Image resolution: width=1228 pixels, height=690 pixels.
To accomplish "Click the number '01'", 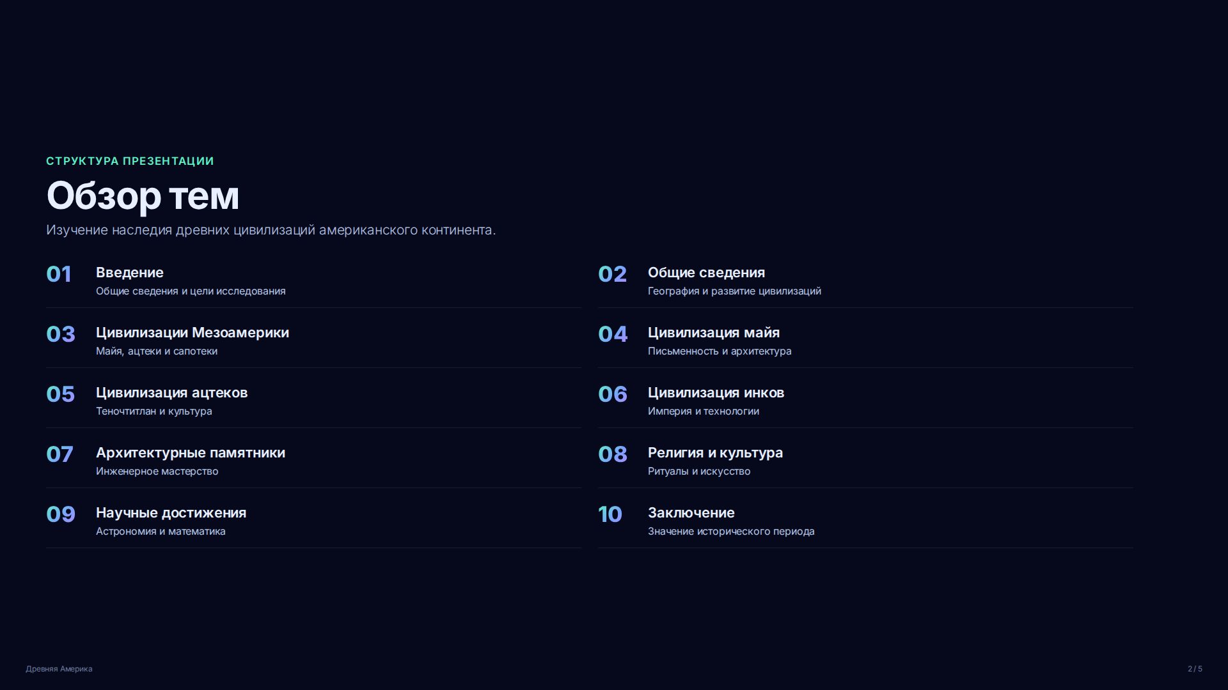I will (x=59, y=274).
